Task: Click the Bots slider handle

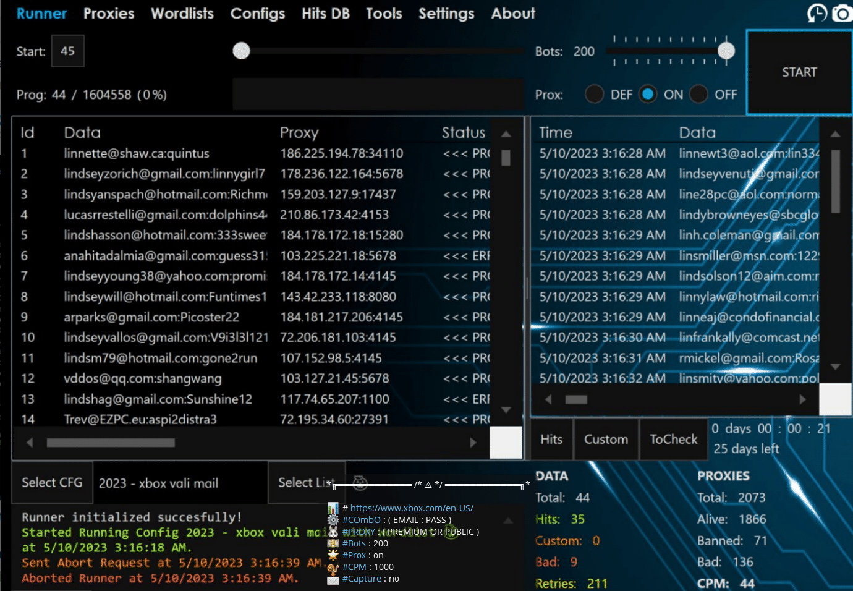Action: click(x=726, y=51)
